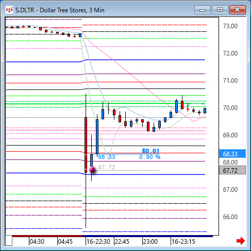251x251 pixels.
Task: Close the S.DLTR chart window
Action: point(238,10)
